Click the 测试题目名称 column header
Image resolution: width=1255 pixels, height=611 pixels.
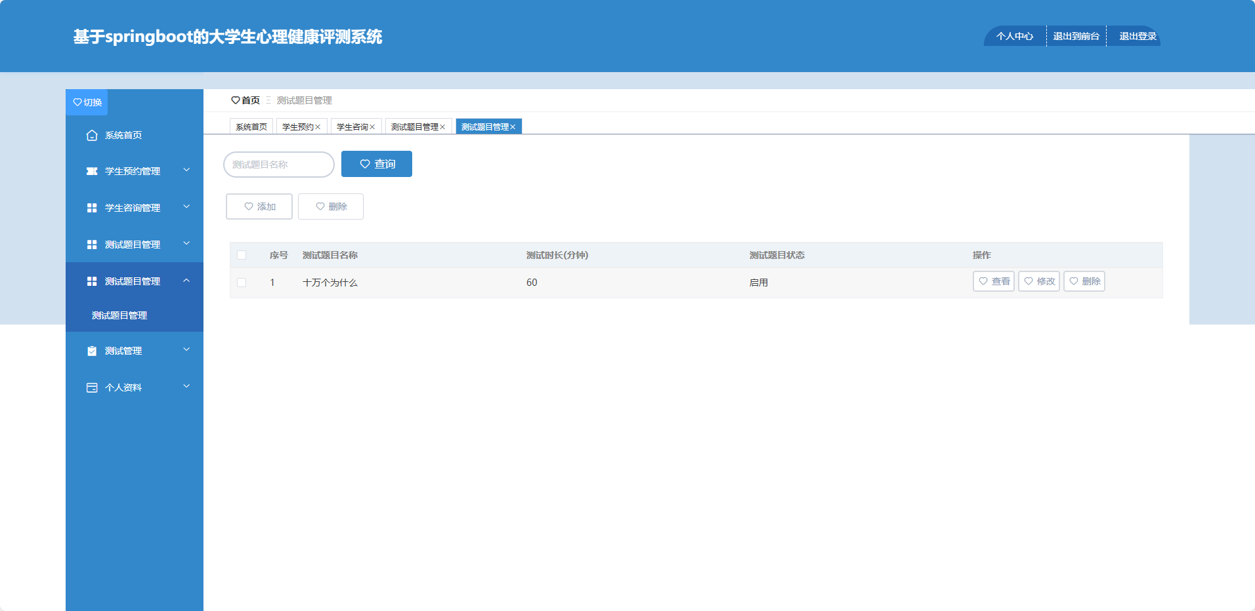point(330,255)
